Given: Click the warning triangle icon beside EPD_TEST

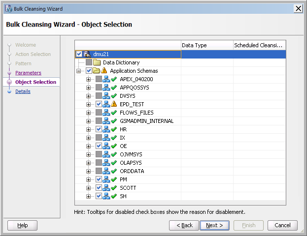Looking at the screenshot, I should [x=114, y=104].
